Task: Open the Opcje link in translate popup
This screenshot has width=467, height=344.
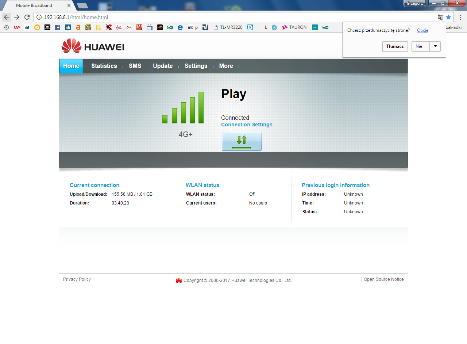Action: click(x=422, y=30)
